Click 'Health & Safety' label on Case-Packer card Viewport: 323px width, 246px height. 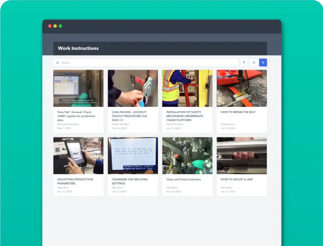pos(120,124)
